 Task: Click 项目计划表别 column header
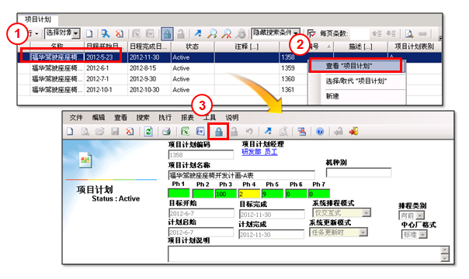[x=415, y=46]
